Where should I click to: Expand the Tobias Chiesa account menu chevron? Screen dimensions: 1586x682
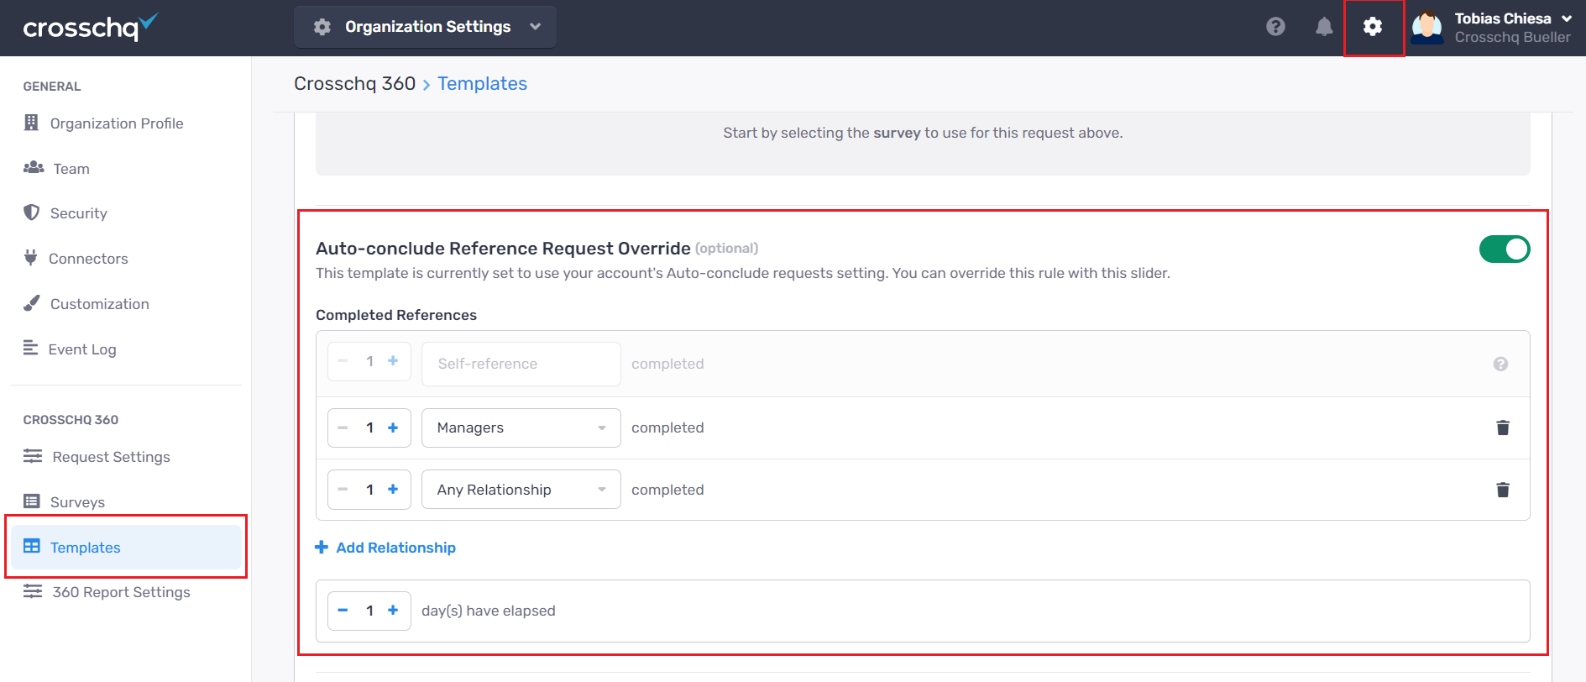[1567, 18]
